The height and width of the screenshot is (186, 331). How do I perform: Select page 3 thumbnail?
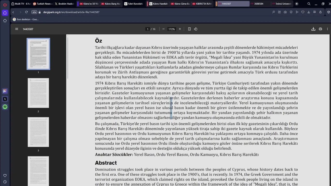(38, 132)
